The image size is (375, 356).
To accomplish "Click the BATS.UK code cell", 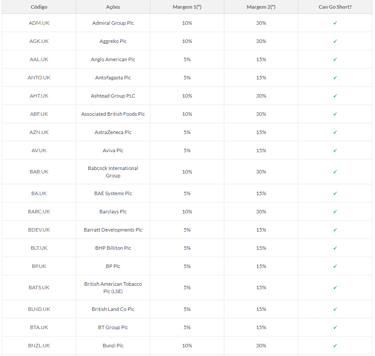I will [x=39, y=287].
